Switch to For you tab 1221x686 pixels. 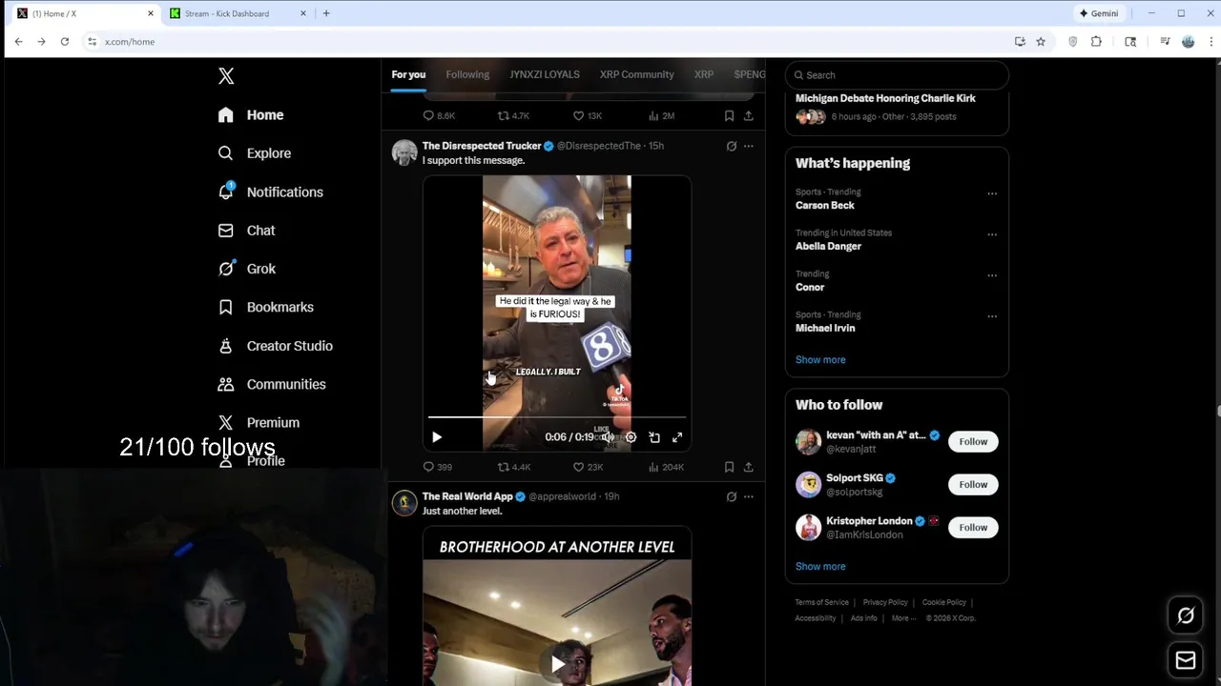[x=408, y=74]
